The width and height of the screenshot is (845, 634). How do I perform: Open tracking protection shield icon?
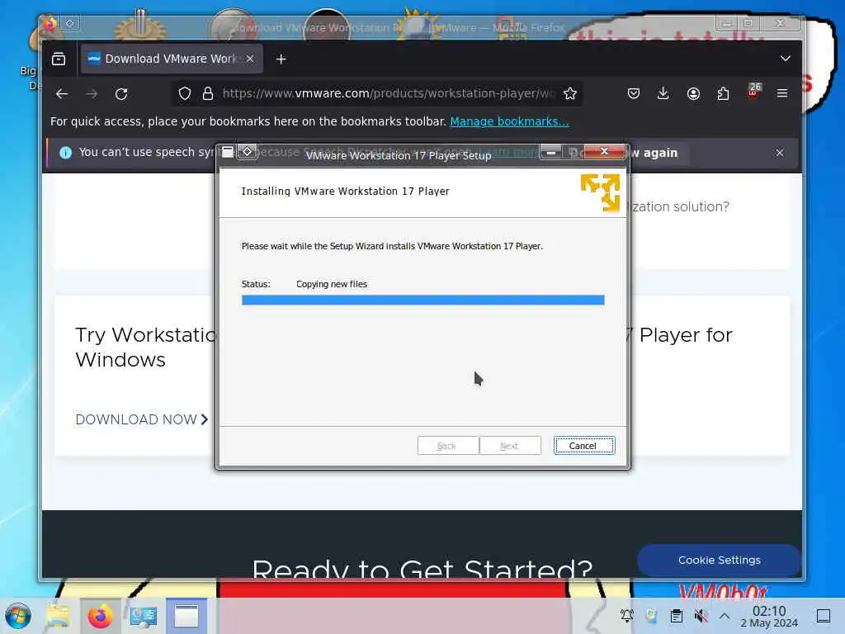185,94
